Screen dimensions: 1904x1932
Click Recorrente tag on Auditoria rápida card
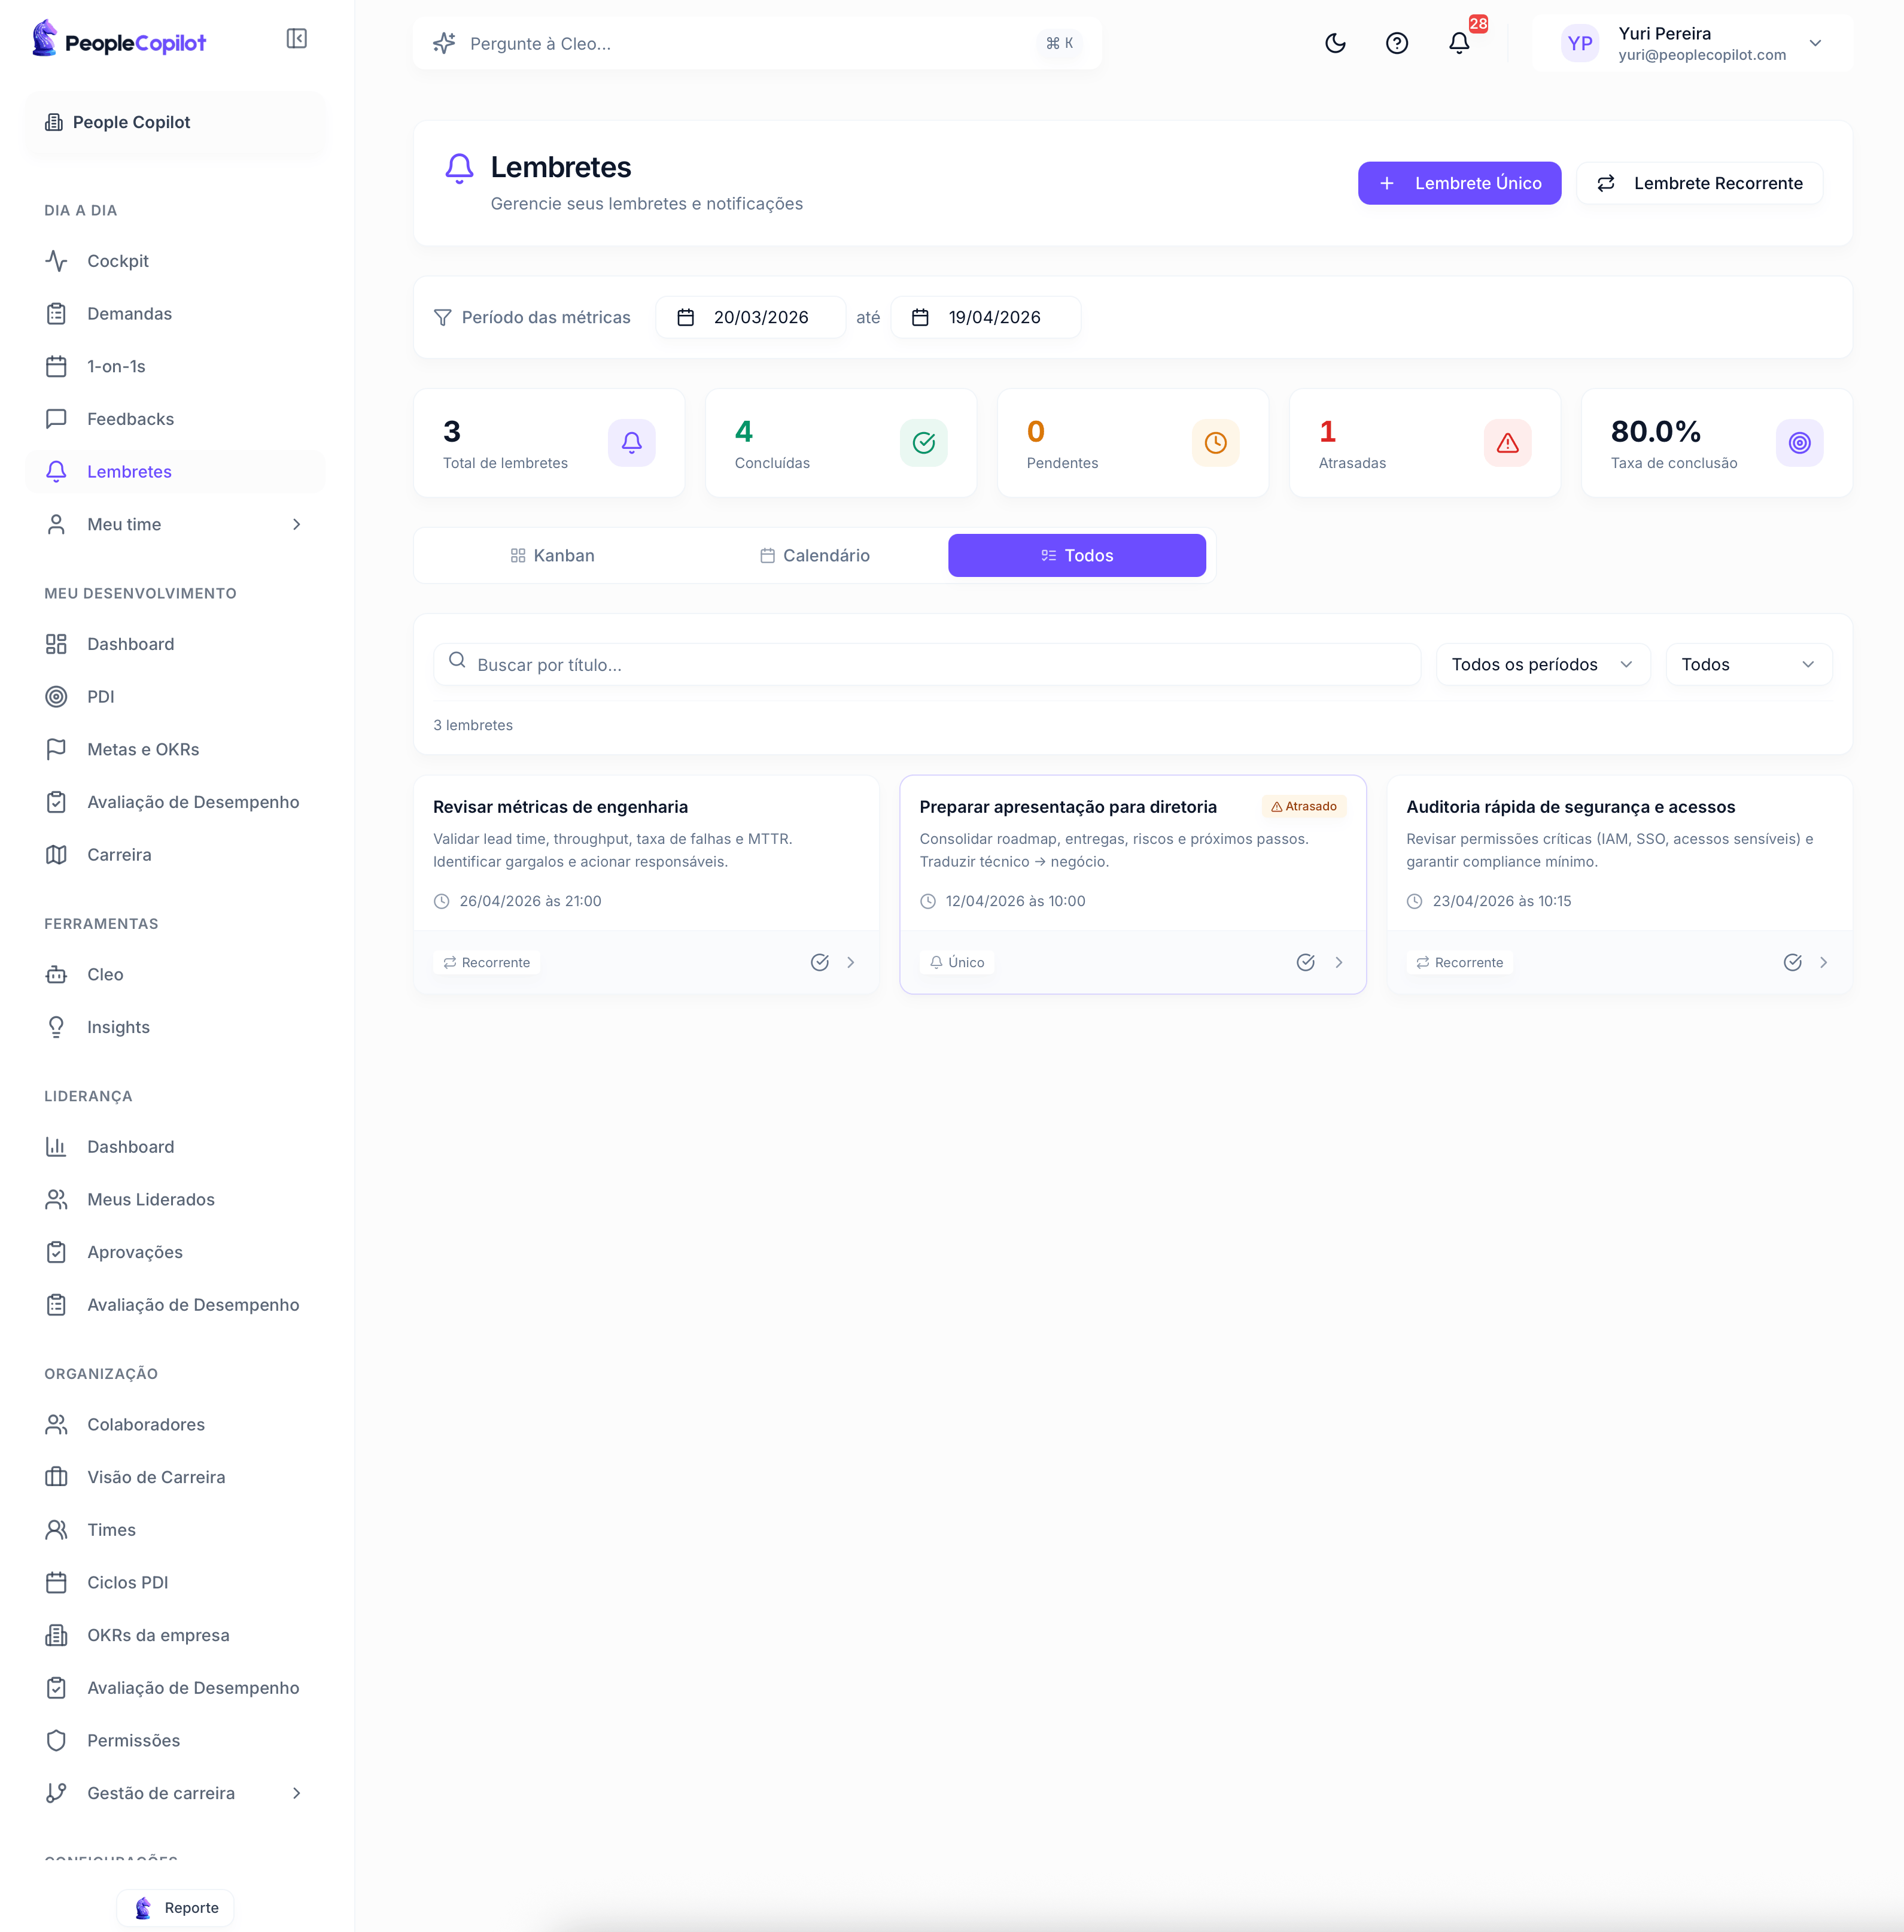click(1460, 962)
